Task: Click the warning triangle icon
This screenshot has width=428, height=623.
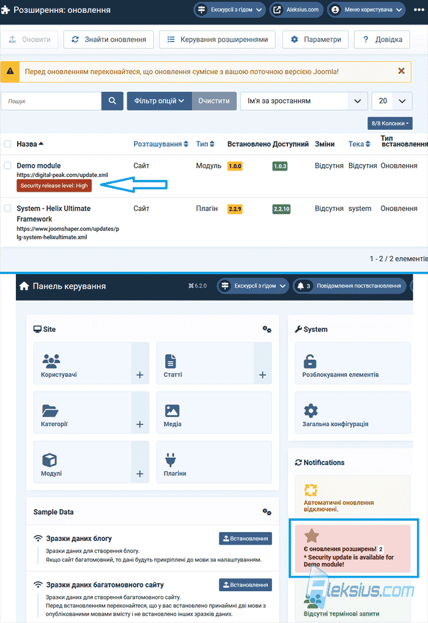Action: point(10,72)
